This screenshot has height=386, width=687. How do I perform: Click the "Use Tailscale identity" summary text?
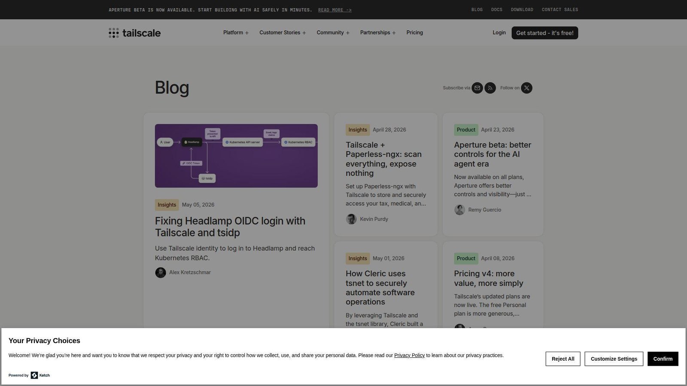[x=235, y=253]
